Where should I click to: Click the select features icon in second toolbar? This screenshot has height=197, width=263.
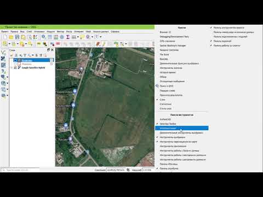(5, 44)
